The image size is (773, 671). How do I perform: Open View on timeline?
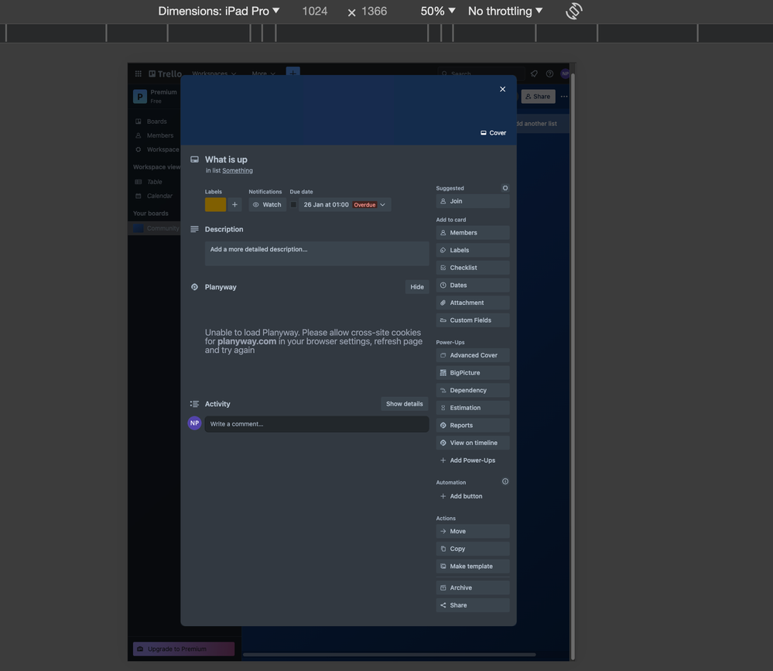(472, 442)
